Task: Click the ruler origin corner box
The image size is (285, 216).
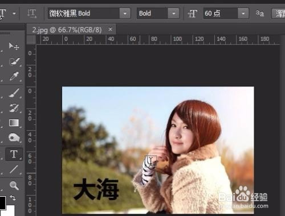Action: point(31,40)
